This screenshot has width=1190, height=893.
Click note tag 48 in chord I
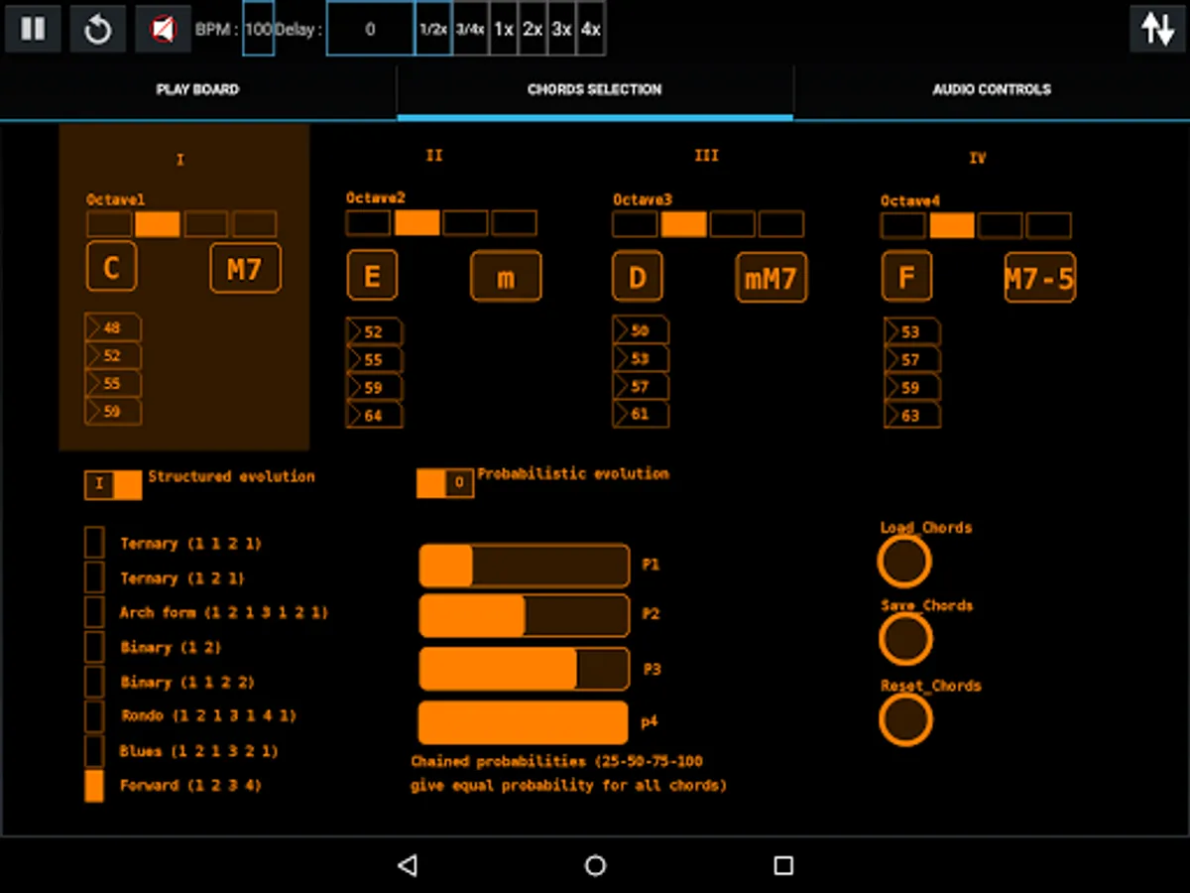pyautogui.click(x=113, y=327)
